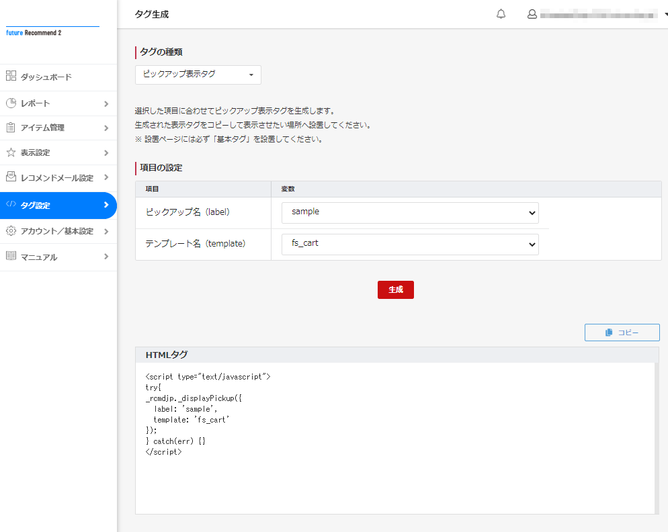This screenshot has height=532, width=668.
Task: Click the red 生成 button
Action: point(395,290)
